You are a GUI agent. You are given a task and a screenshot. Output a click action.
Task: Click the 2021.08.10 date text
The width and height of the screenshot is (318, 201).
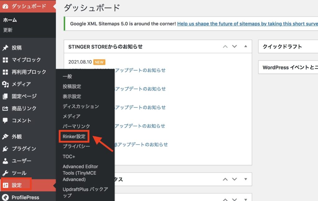click(x=80, y=62)
